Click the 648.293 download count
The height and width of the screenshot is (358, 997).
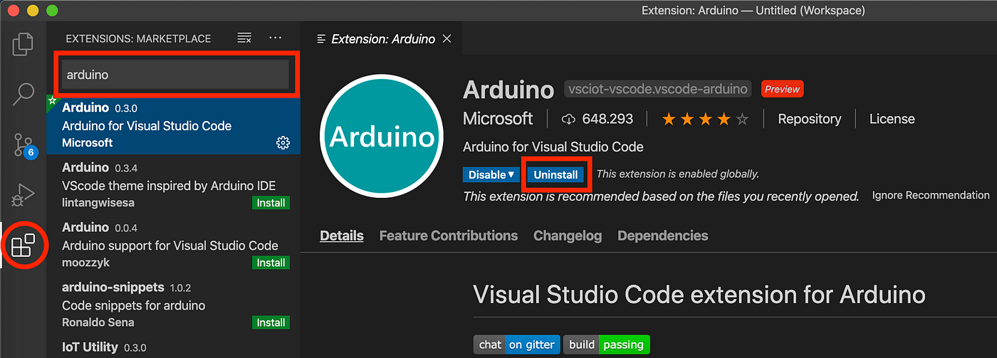[607, 119]
